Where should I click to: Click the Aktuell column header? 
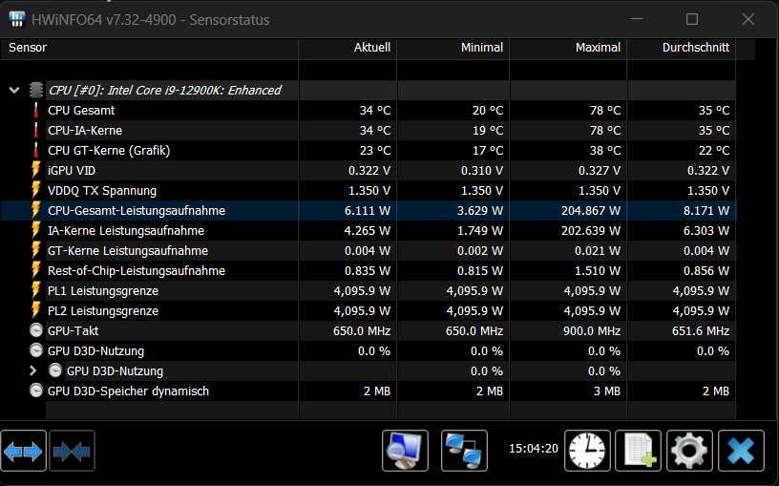347,48
